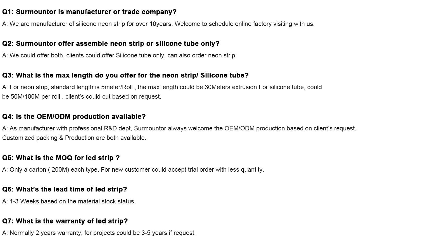Click the 50M/100M per roll answer line

82,97
